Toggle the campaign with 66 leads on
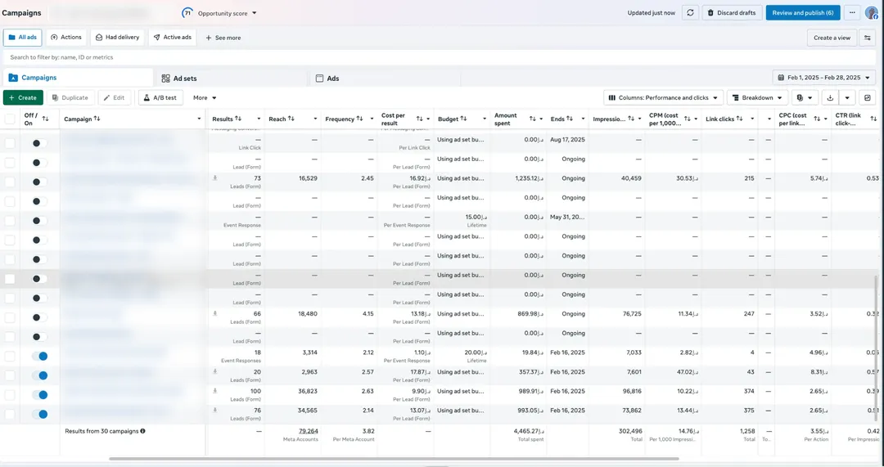The height and width of the screenshot is (467, 884). (39, 317)
